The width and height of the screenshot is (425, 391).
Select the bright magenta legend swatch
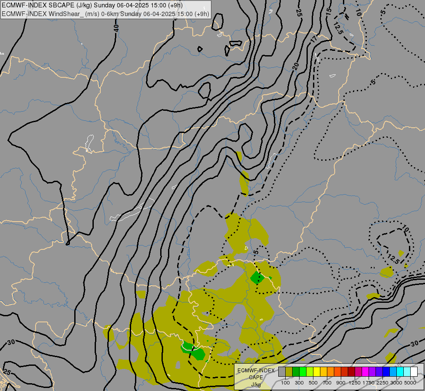click(x=366, y=372)
